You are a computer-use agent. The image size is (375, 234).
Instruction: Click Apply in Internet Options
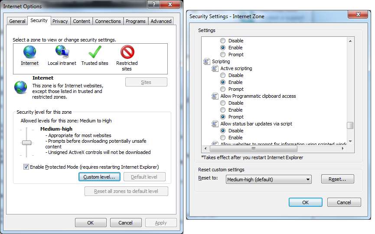pyautogui.click(x=161, y=223)
